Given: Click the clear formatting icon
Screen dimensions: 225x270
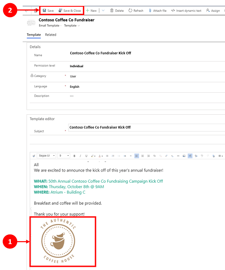Looking at the screenshot, I should (x=214, y=156).
